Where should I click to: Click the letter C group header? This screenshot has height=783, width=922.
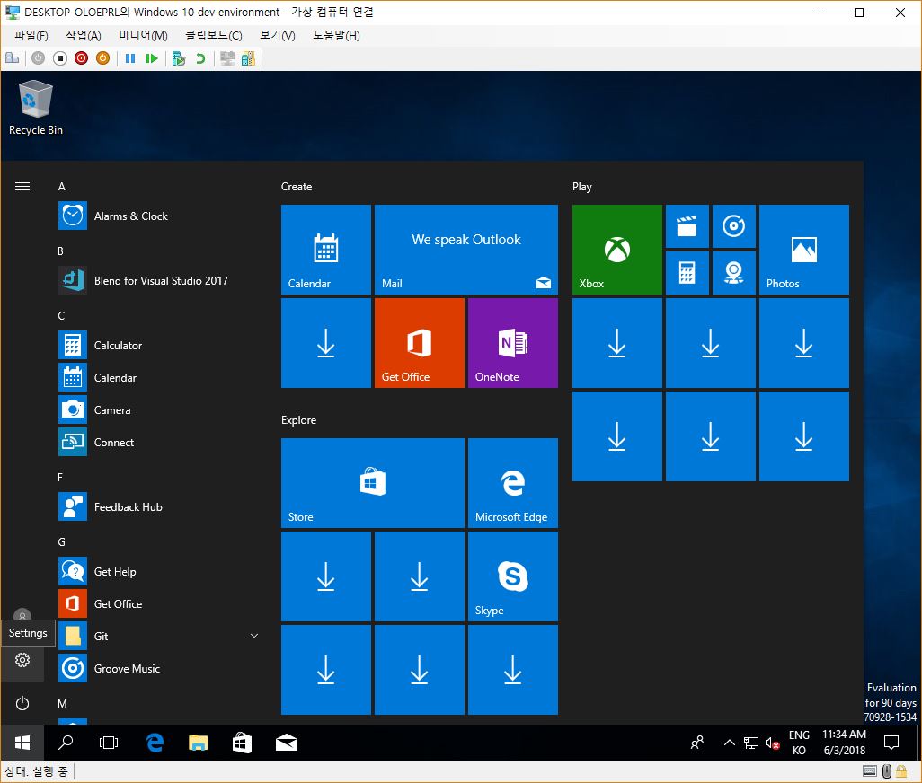tap(61, 316)
